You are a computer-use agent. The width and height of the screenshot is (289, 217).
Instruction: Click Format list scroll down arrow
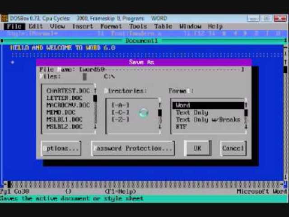[246, 127]
